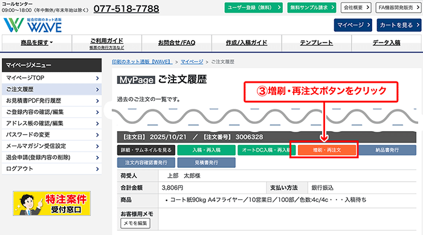This screenshot has width=423, height=235.
Task: Open 退会申請(登録内容の削除) in sidebar
Action: coord(52,157)
